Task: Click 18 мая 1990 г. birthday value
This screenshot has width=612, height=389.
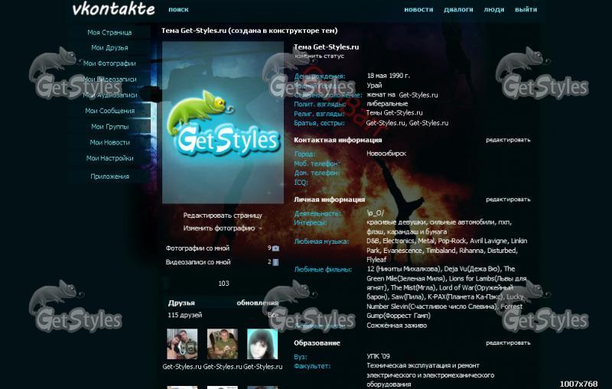Action: tap(389, 76)
